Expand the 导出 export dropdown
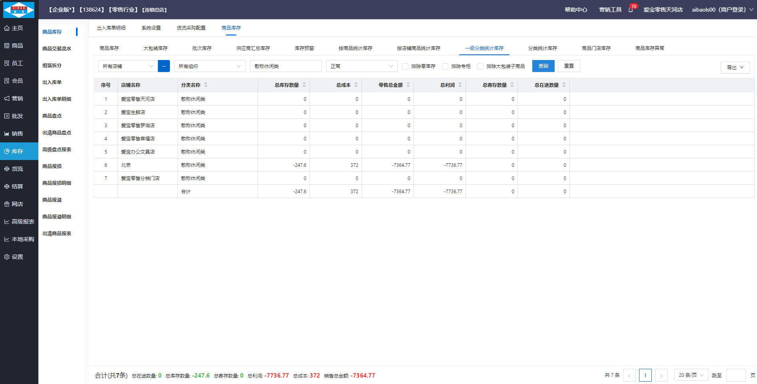 [735, 67]
